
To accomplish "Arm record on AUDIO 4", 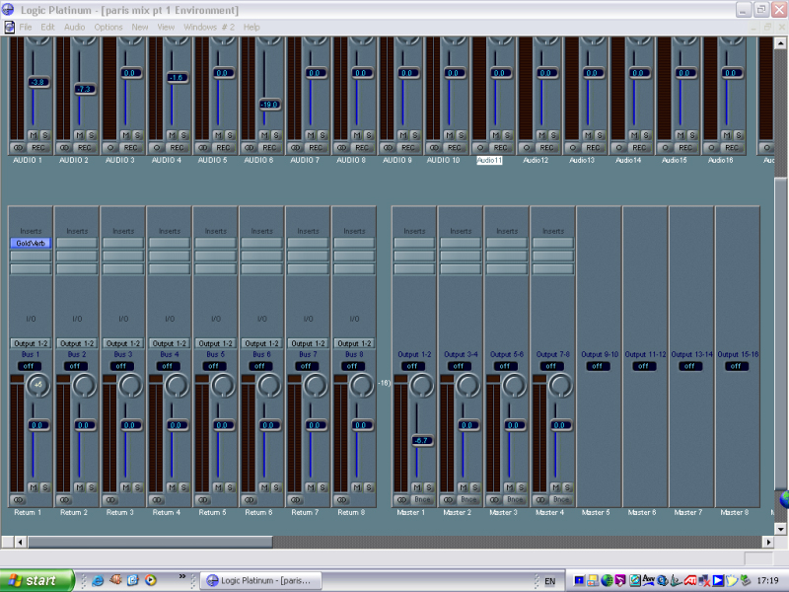I will (x=176, y=148).
